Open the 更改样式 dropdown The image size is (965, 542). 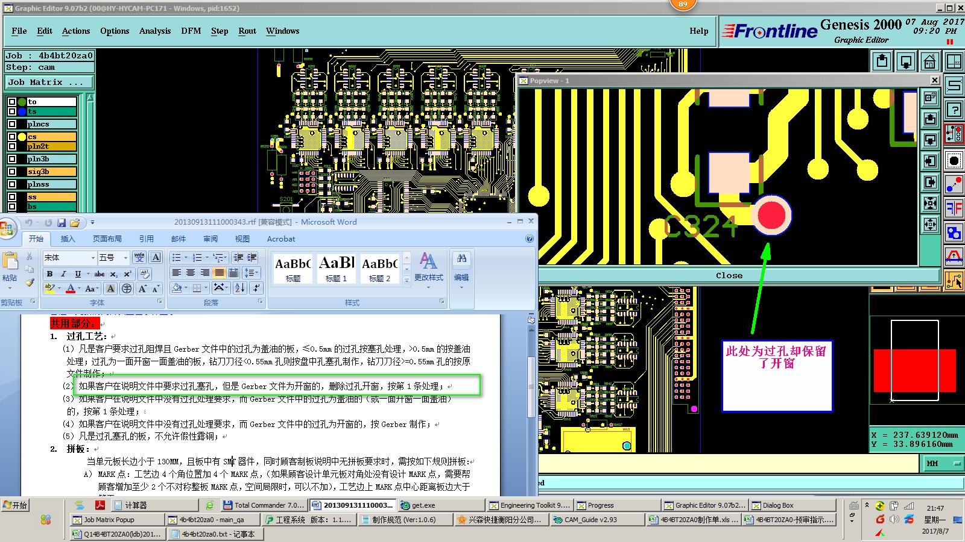click(428, 270)
